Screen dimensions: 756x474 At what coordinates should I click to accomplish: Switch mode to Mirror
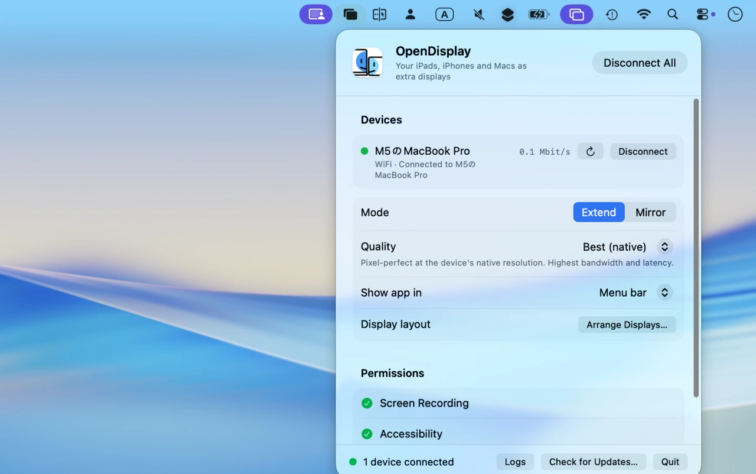click(x=650, y=212)
